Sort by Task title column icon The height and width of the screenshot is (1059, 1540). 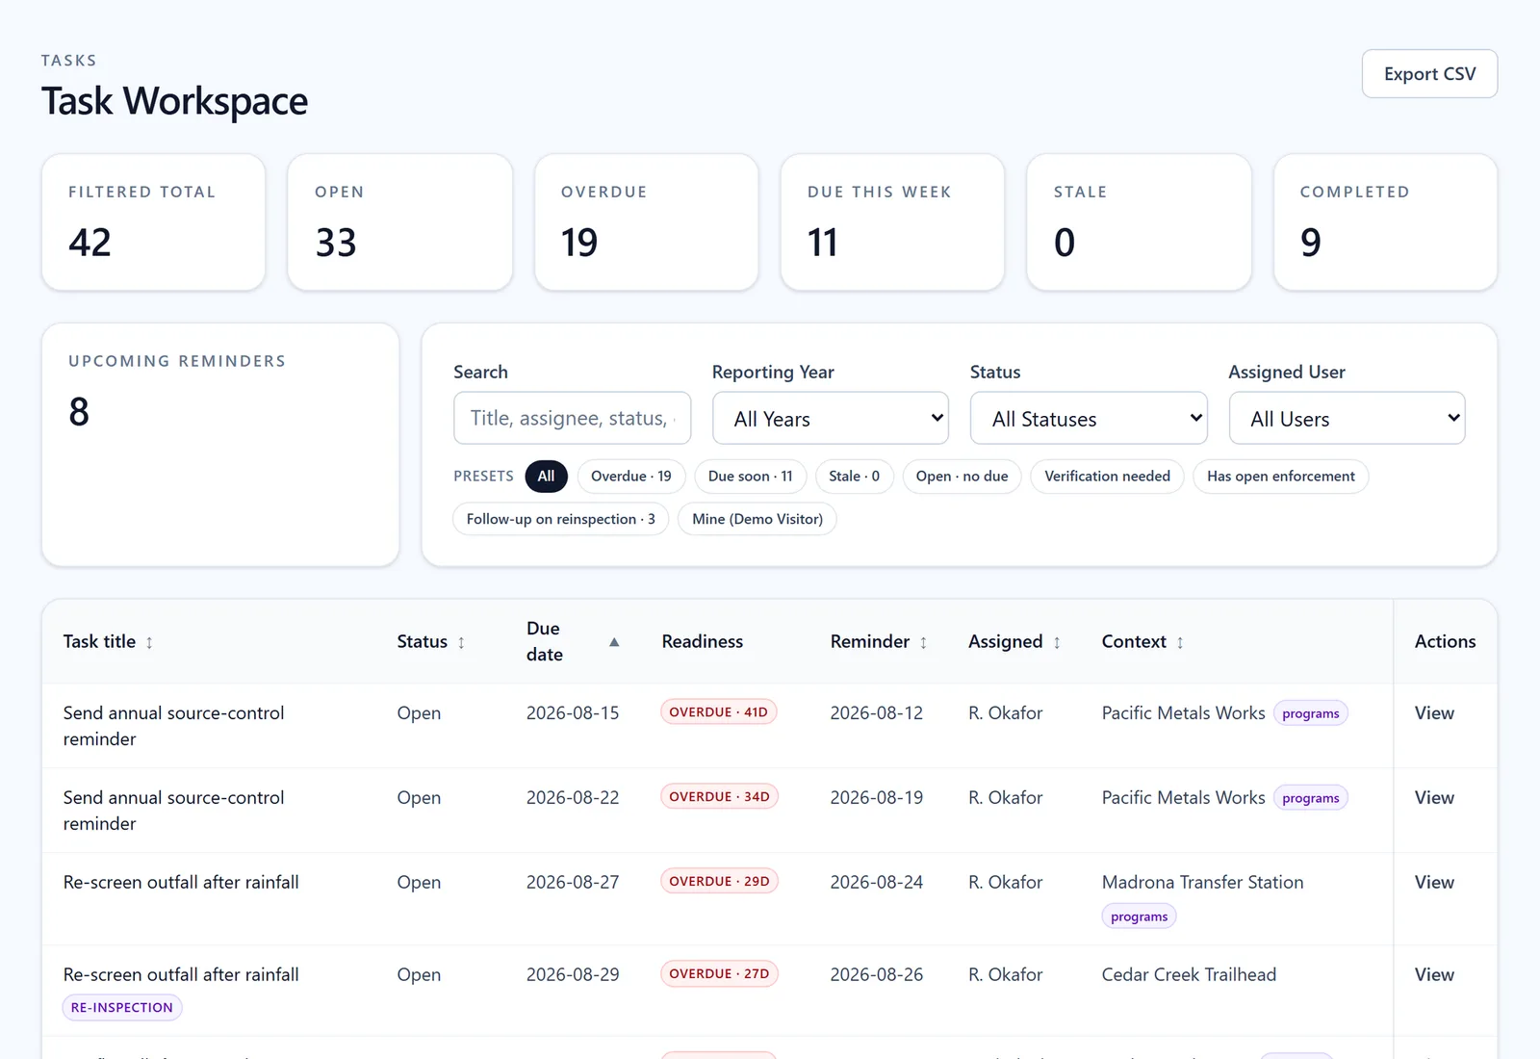coord(149,642)
